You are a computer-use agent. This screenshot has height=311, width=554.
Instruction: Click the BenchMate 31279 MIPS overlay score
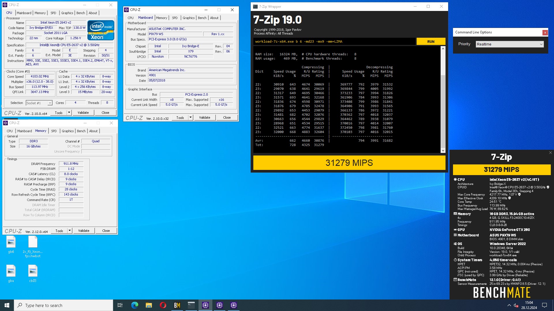(x=501, y=170)
